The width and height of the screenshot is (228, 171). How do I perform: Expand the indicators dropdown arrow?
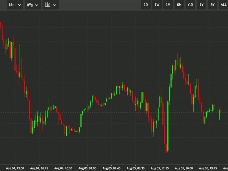55,5
